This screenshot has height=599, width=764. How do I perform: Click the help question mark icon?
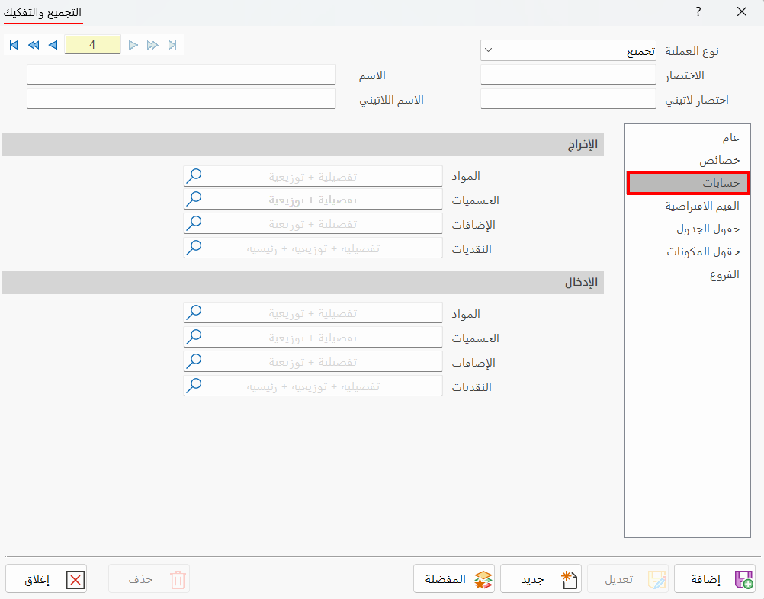[698, 11]
